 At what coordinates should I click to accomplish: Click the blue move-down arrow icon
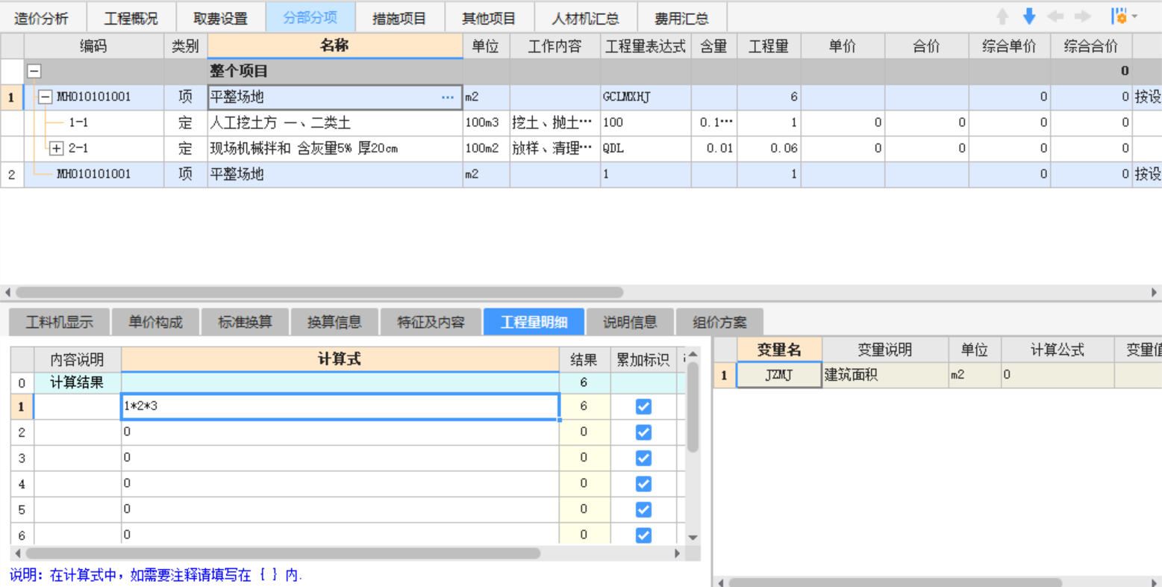tap(1029, 16)
